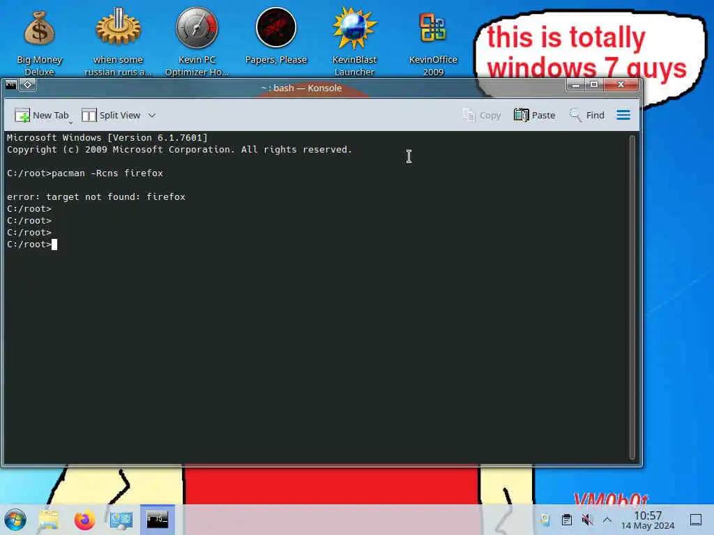Click the show desktop button

(x=695, y=520)
